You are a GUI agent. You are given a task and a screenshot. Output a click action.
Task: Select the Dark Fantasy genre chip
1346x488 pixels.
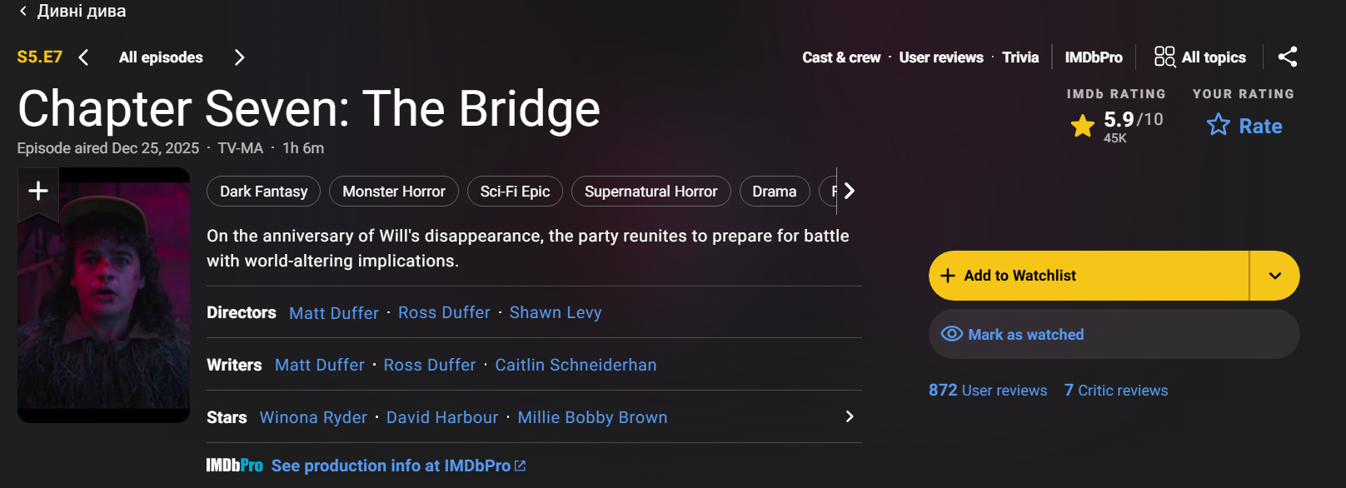pos(263,192)
